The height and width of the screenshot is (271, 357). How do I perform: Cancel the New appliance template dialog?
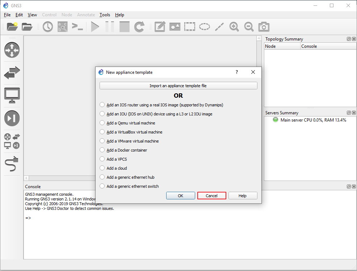[211, 195]
